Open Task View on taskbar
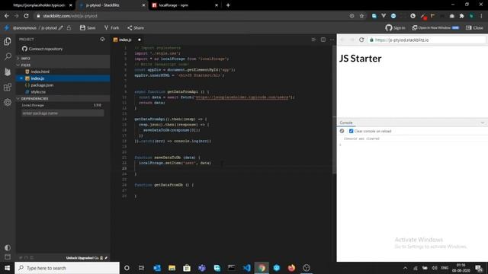This screenshot has width=488, height=274. [141, 268]
